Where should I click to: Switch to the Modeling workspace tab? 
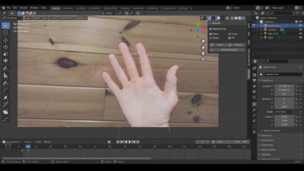click(67, 8)
